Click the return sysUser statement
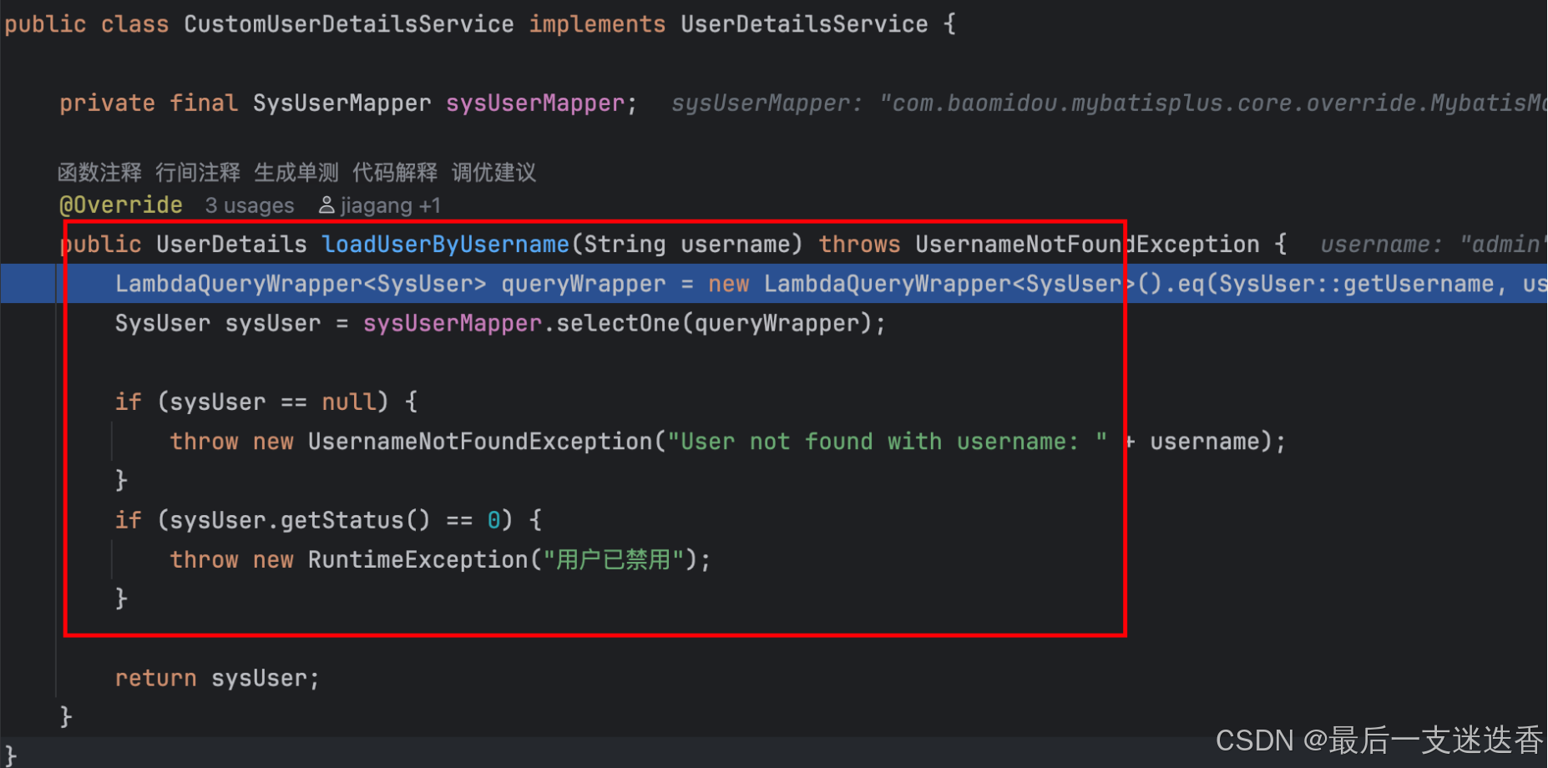Image resolution: width=1548 pixels, height=768 pixels. tap(217, 679)
